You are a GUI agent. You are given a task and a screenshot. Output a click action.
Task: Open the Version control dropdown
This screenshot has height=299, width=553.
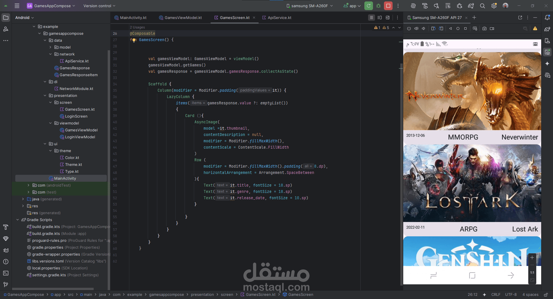[x=99, y=6]
